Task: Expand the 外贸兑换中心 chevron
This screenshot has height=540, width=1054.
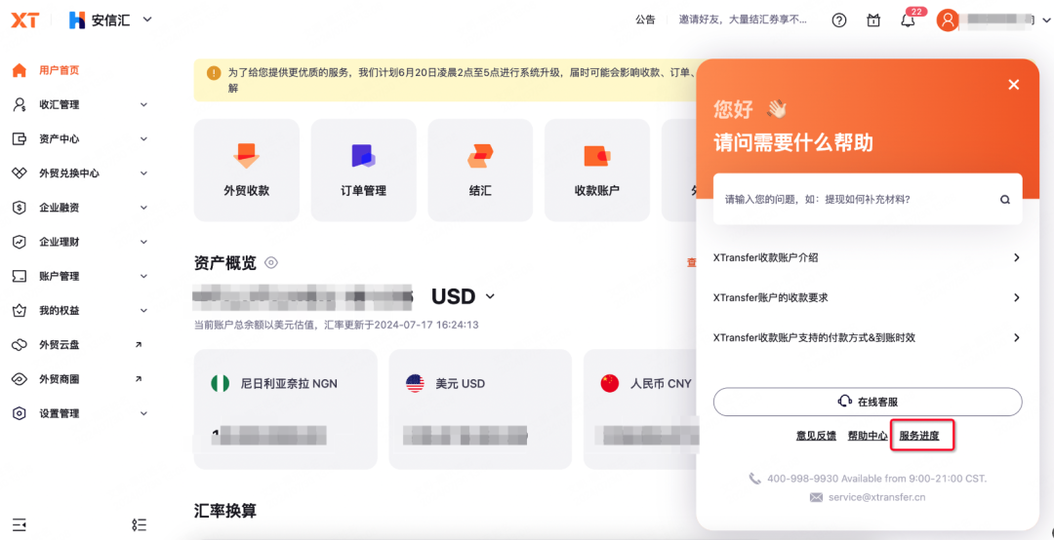Action: click(143, 174)
